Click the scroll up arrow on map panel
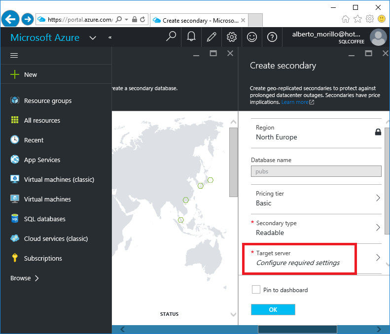Image resolution: width=390 pixels, height=334 pixels. tap(233, 122)
